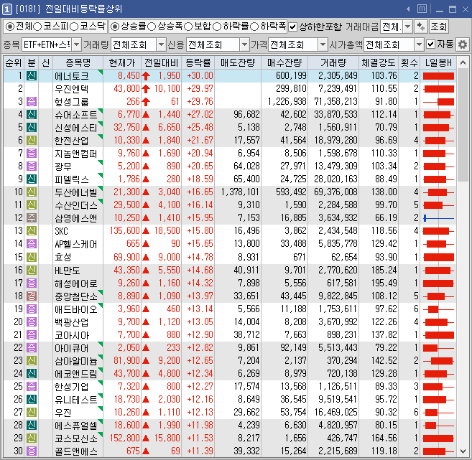Click the candlestick for 해성에어로 row
Screen dimensions: 472x460
click(x=438, y=283)
